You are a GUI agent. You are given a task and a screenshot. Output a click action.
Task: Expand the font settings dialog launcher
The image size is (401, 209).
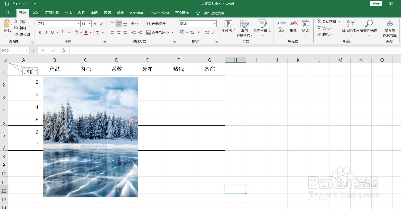[105, 42]
